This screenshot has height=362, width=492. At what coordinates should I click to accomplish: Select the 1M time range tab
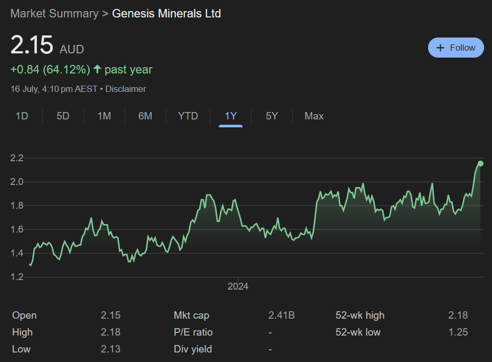104,116
